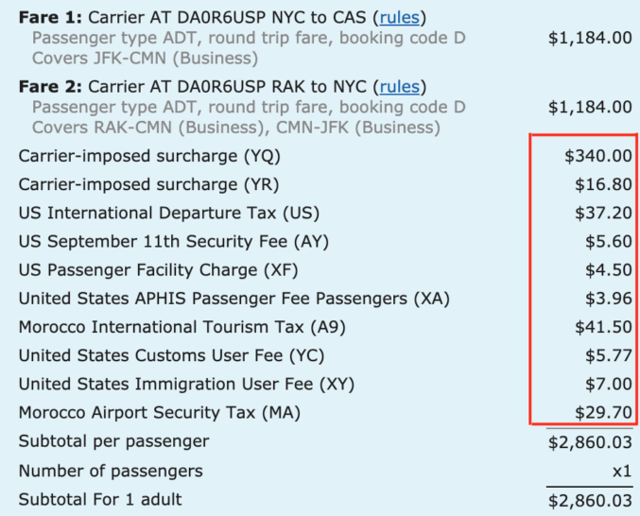Click the Subtotal per passenger amount $2,860.03
This screenshot has width=640, height=516.
click(x=590, y=442)
